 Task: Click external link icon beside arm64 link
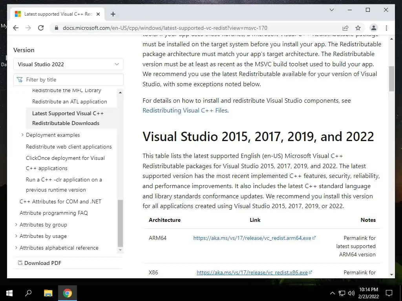tap(314, 238)
